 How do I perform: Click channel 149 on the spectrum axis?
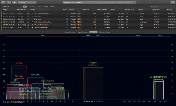[155, 101]
